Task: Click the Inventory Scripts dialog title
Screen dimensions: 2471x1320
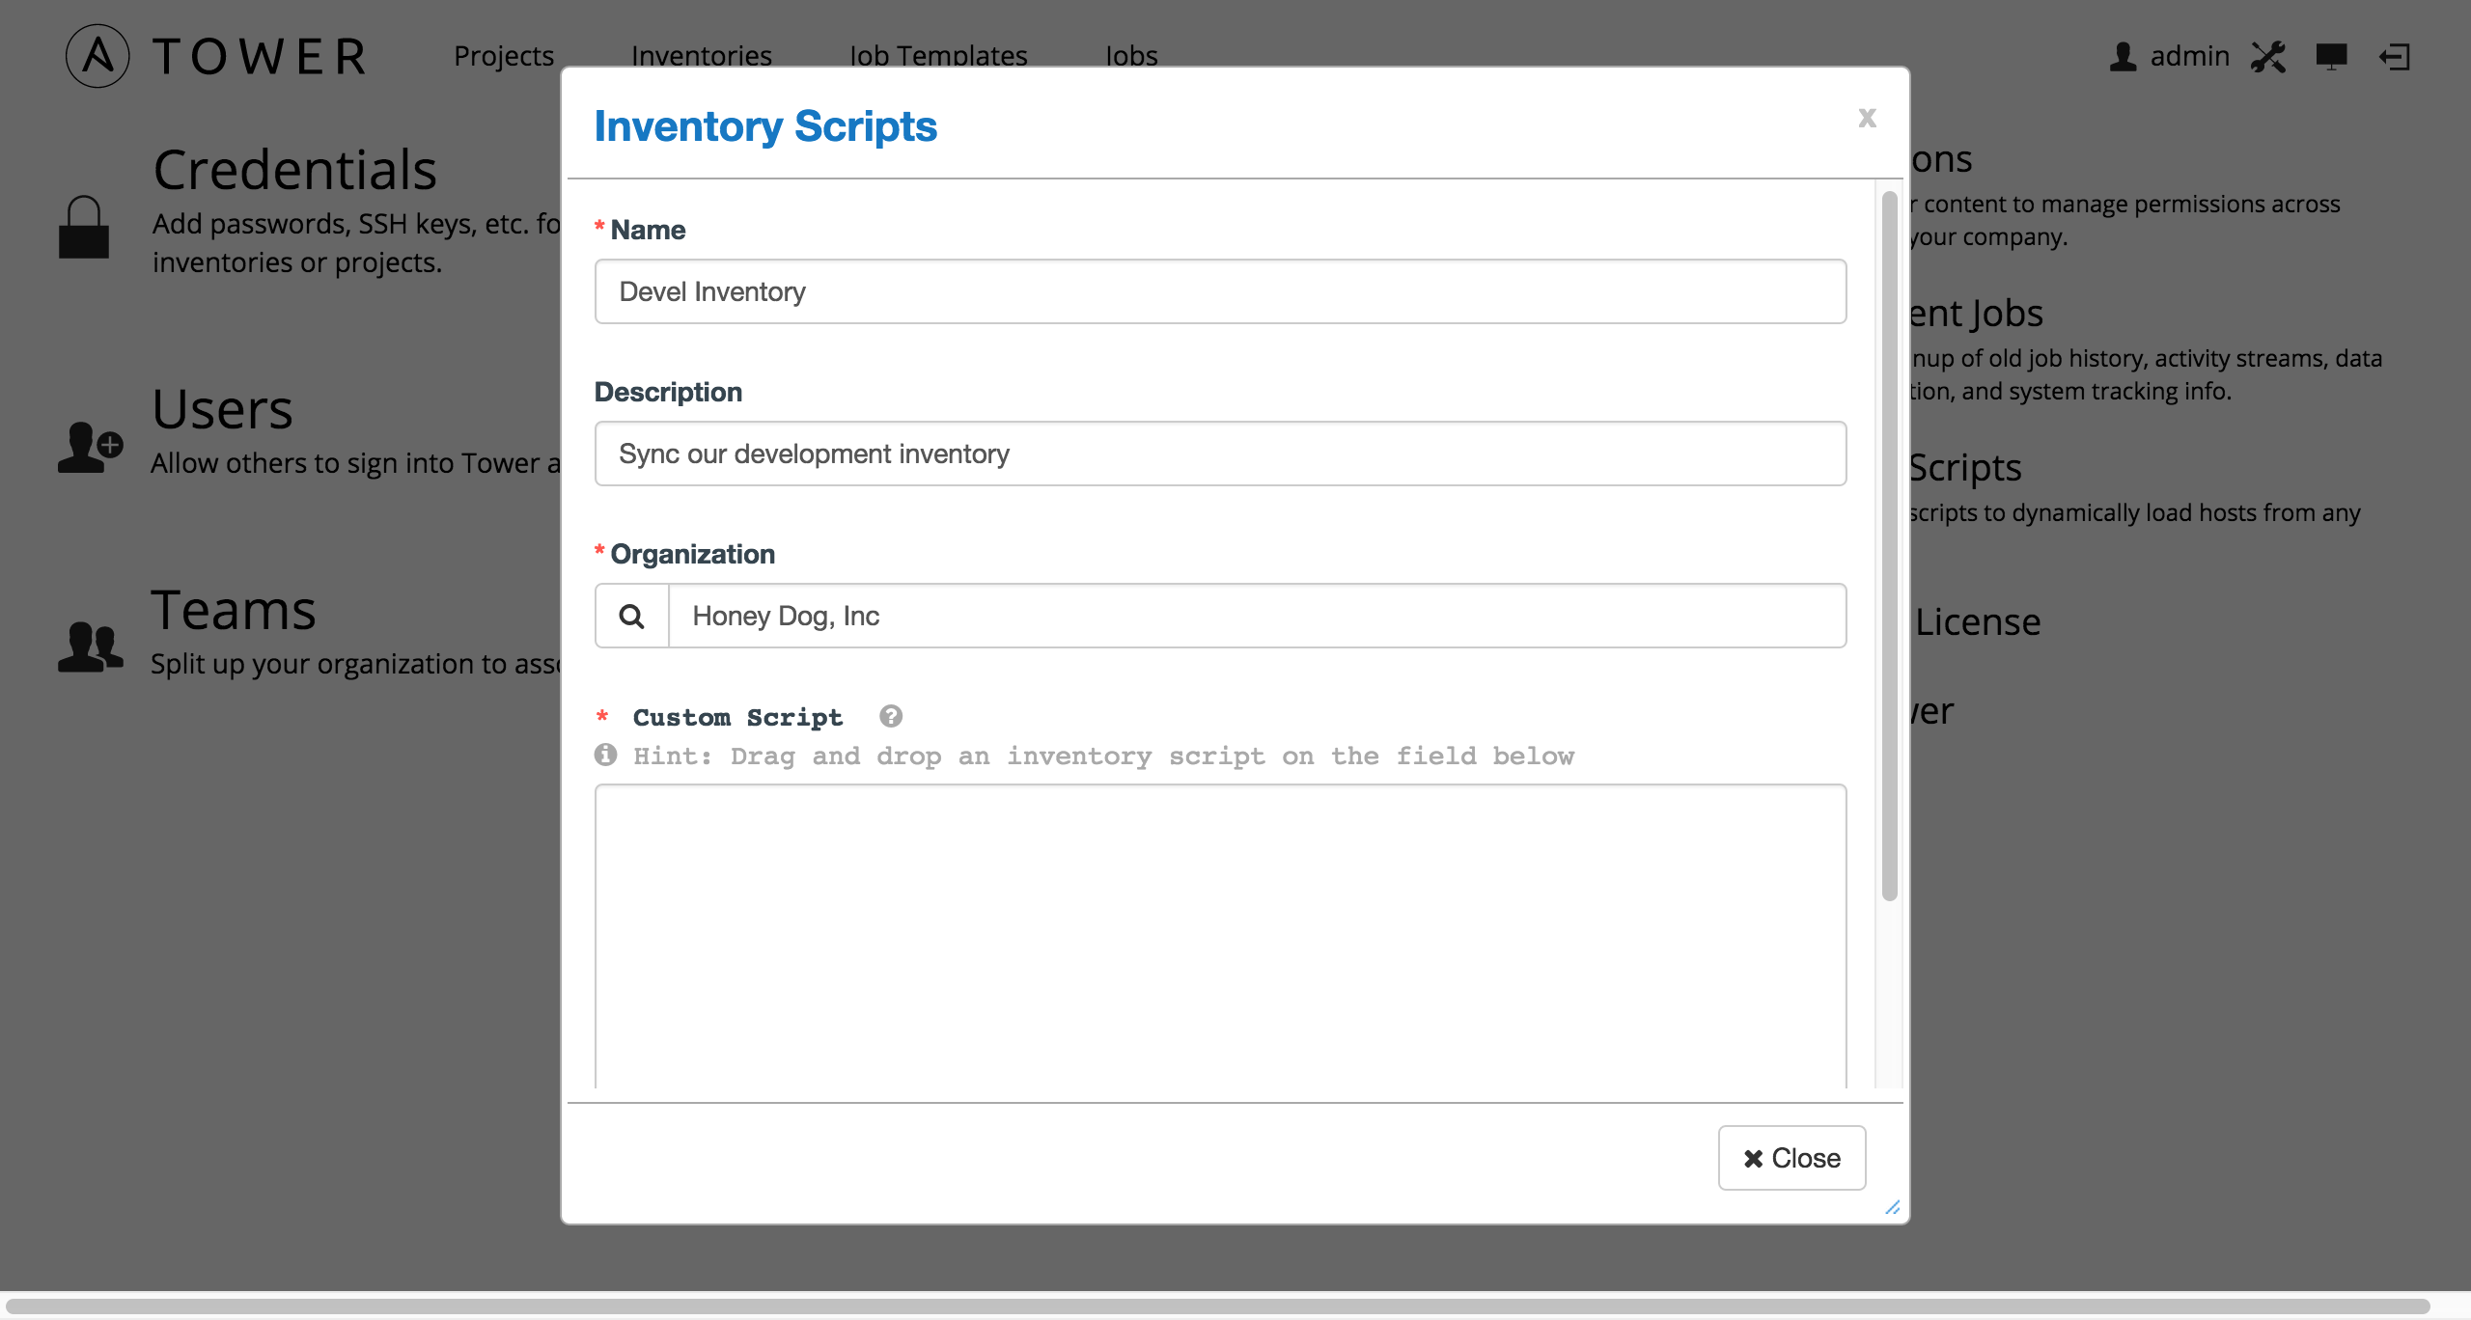Action: click(x=765, y=126)
